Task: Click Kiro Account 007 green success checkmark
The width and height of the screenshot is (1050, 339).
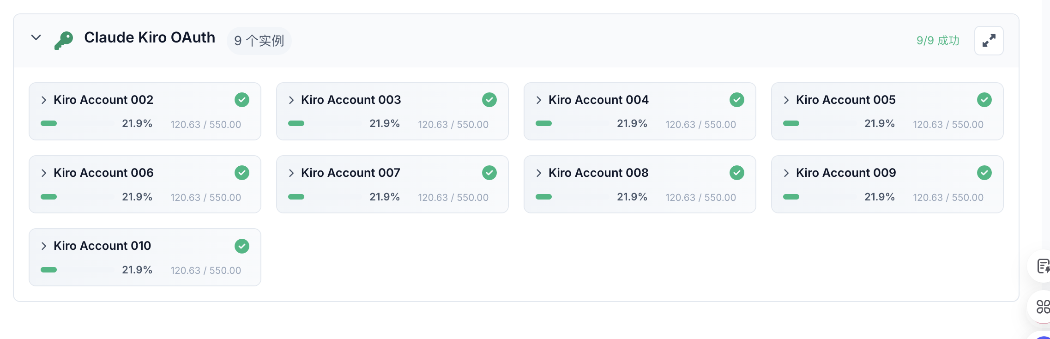Action: tap(489, 173)
